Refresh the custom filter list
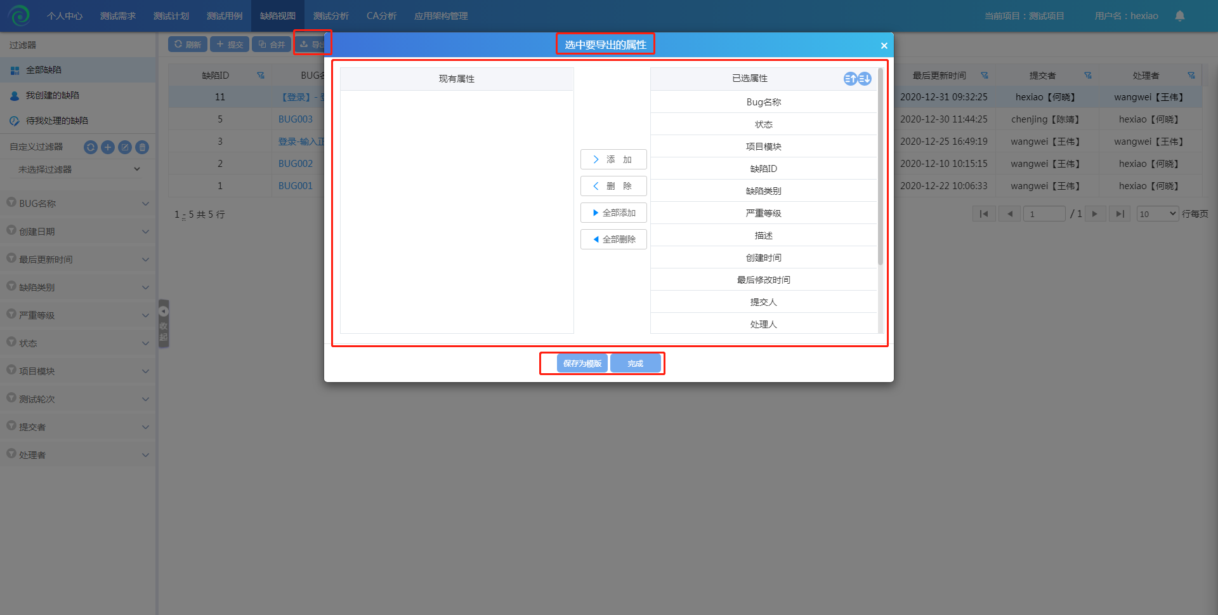The width and height of the screenshot is (1218, 615). click(x=91, y=147)
